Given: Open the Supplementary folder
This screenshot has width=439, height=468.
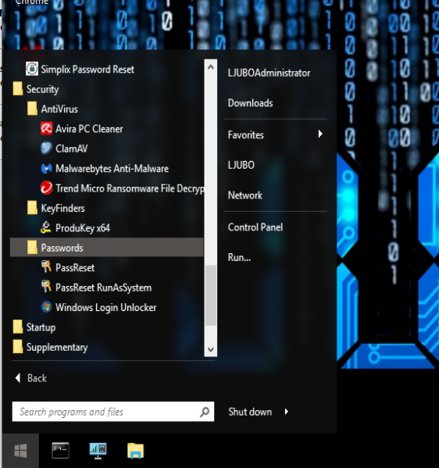Looking at the screenshot, I should 50,347.
